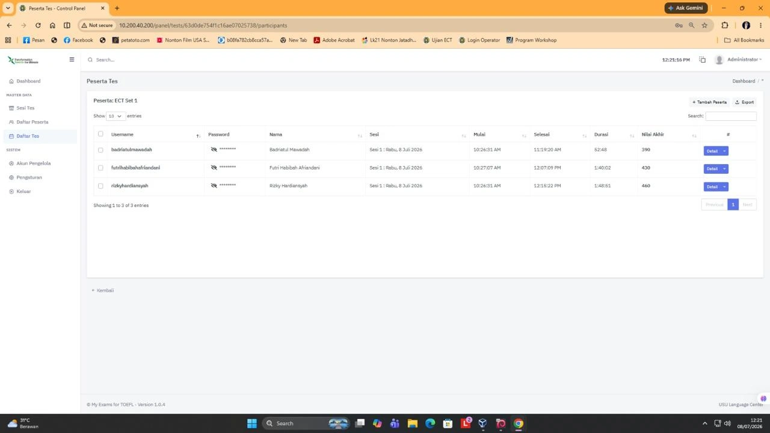Expand the Detail dropdown arrow for futrihabibahafriandani
This screenshot has width=770, height=433.
pos(725,169)
